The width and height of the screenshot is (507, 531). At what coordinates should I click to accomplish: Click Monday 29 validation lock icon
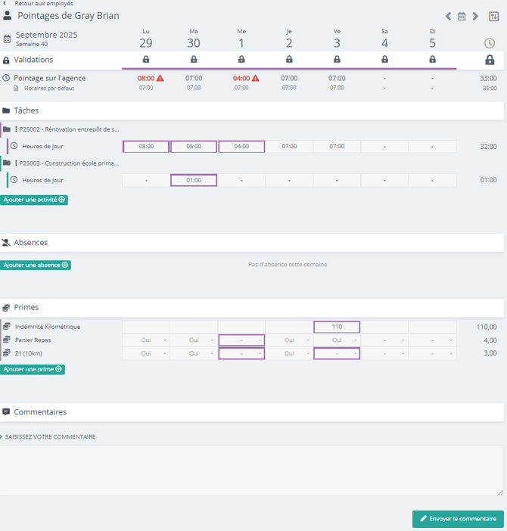click(146, 59)
